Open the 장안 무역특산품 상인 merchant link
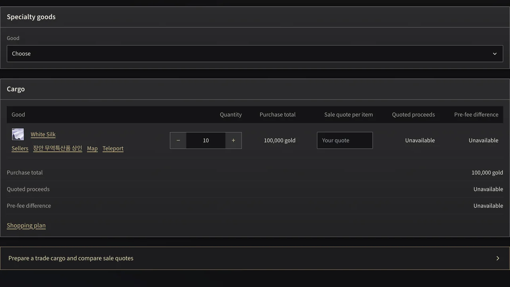The image size is (510, 287). (58, 148)
